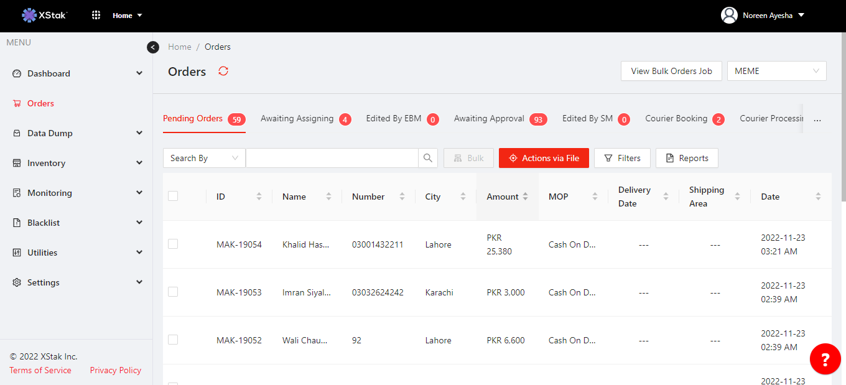Image resolution: width=846 pixels, height=385 pixels.
Task: Select the checkbox for order MAK-19053
Action: pyautogui.click(x=173, y=292)
